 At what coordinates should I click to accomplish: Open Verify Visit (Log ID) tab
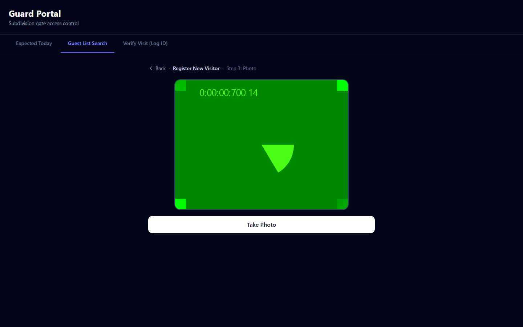(145, 44)
